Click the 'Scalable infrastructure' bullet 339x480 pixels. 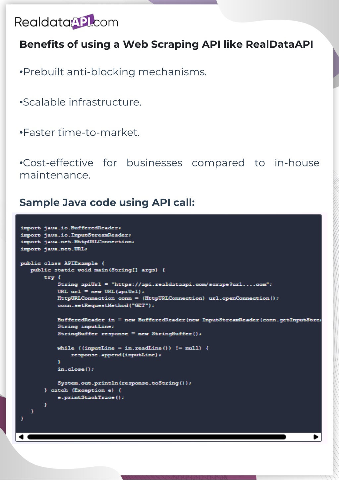81,102
